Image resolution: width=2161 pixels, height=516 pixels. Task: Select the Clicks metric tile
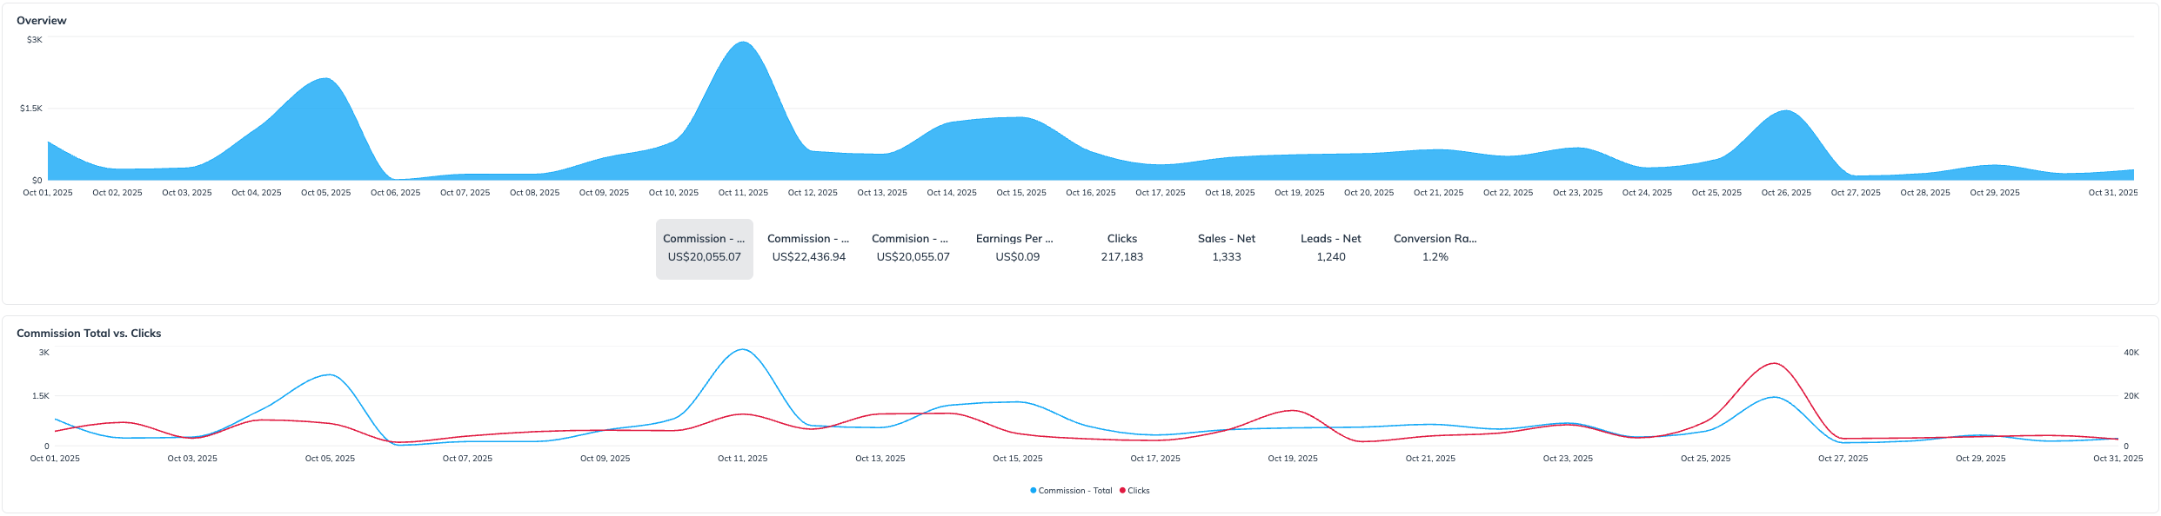coord(1122,249)
